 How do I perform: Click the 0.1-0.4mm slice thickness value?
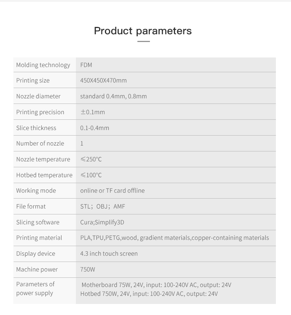95,128
